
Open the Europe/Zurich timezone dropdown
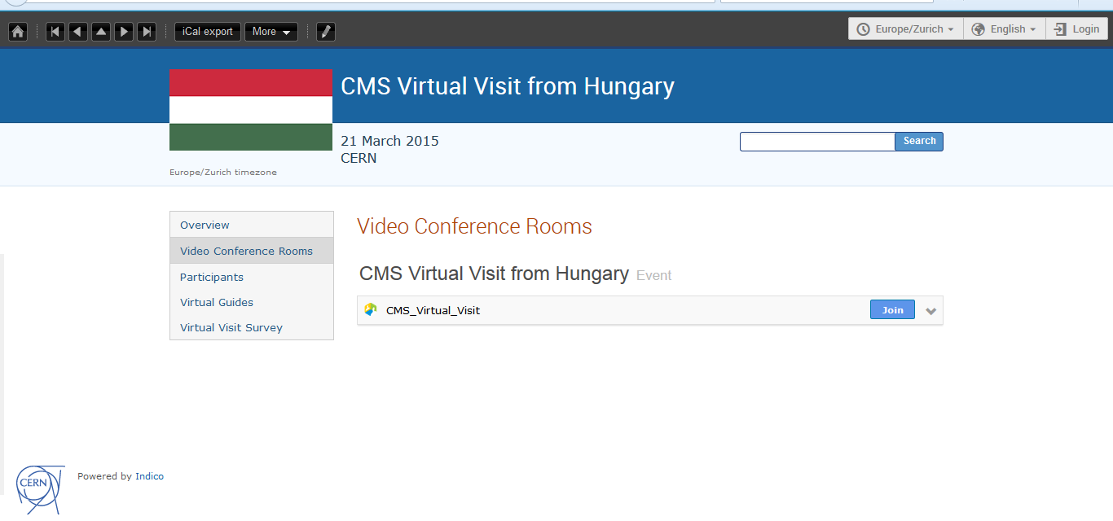(x=905, y=28)
